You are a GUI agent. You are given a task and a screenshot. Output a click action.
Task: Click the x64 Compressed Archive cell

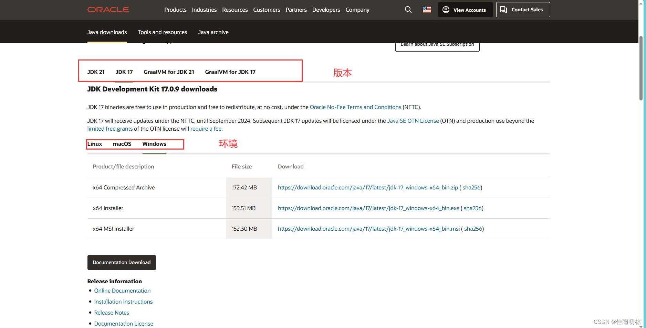coord(124,187)
